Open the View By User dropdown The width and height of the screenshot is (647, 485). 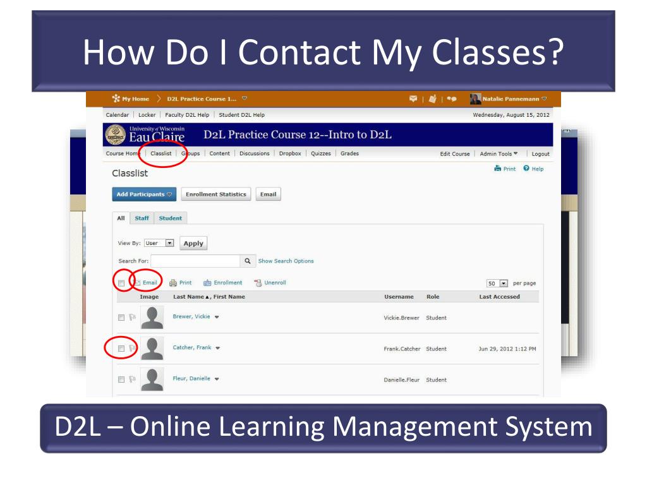tap(159, 243)
